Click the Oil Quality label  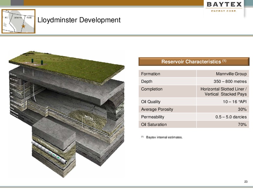(x=151, y=102)
